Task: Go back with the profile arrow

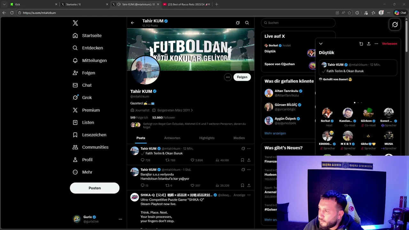Action: [132, 23]
